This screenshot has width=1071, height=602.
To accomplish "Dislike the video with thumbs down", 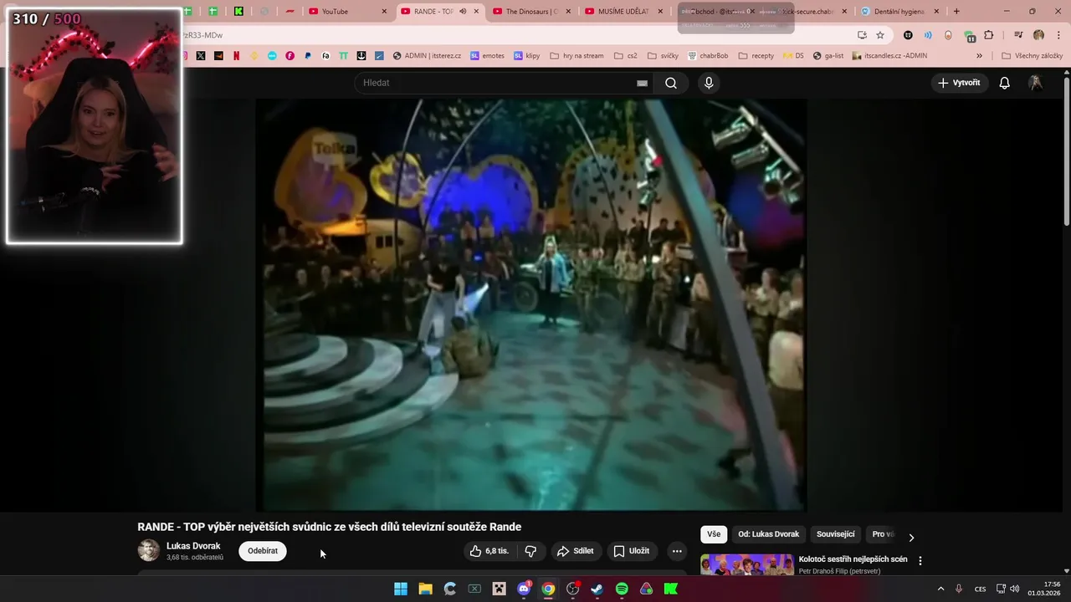I will click(530, 551).
